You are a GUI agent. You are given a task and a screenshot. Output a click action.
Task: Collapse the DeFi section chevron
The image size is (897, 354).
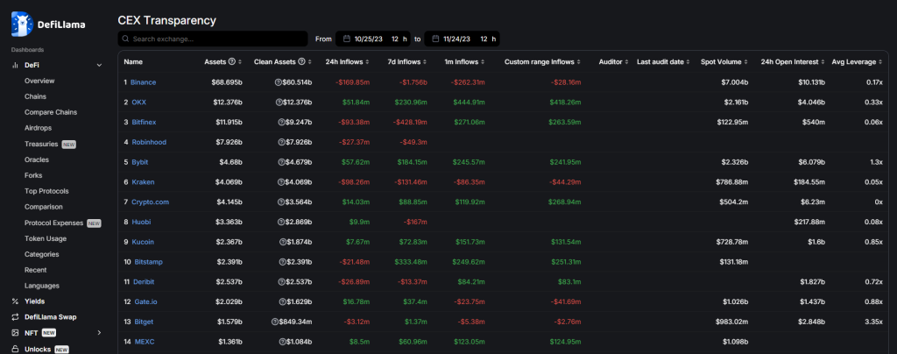click(99, 65)
